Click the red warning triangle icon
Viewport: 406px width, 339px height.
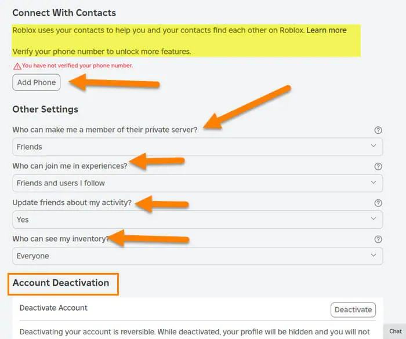click(17, 66)
